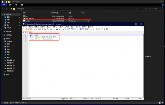Click the Cut scissors toolbar icon
Screen dimensions: 165x105
point(42,29)
